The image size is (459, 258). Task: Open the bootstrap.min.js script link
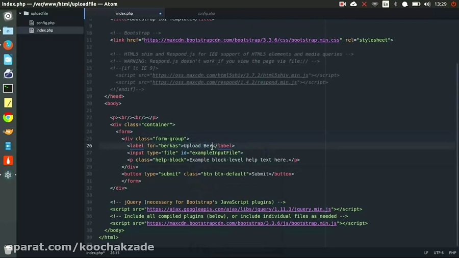click(x=242, y=223)
